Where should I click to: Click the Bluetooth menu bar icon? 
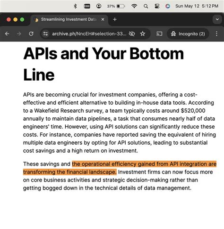click(x=75, y=6)
